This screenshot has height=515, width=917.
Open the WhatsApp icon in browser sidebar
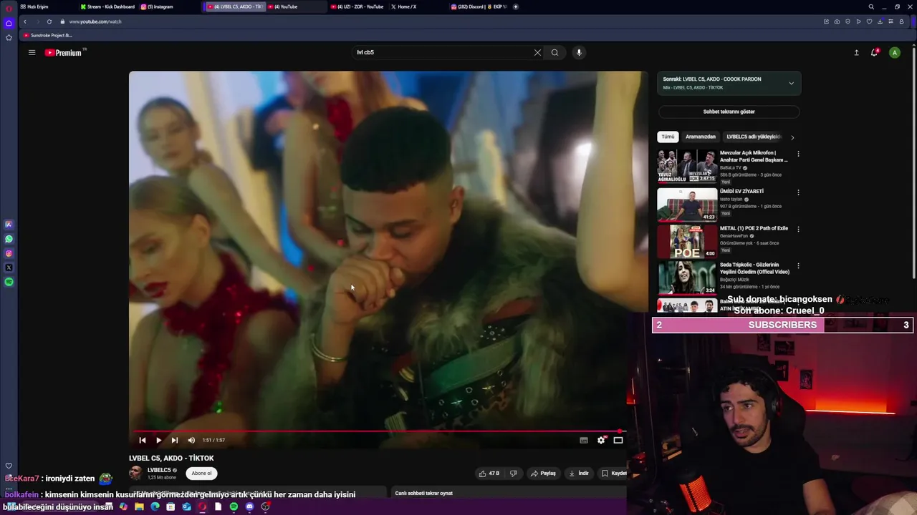click(x=9, y=239)
